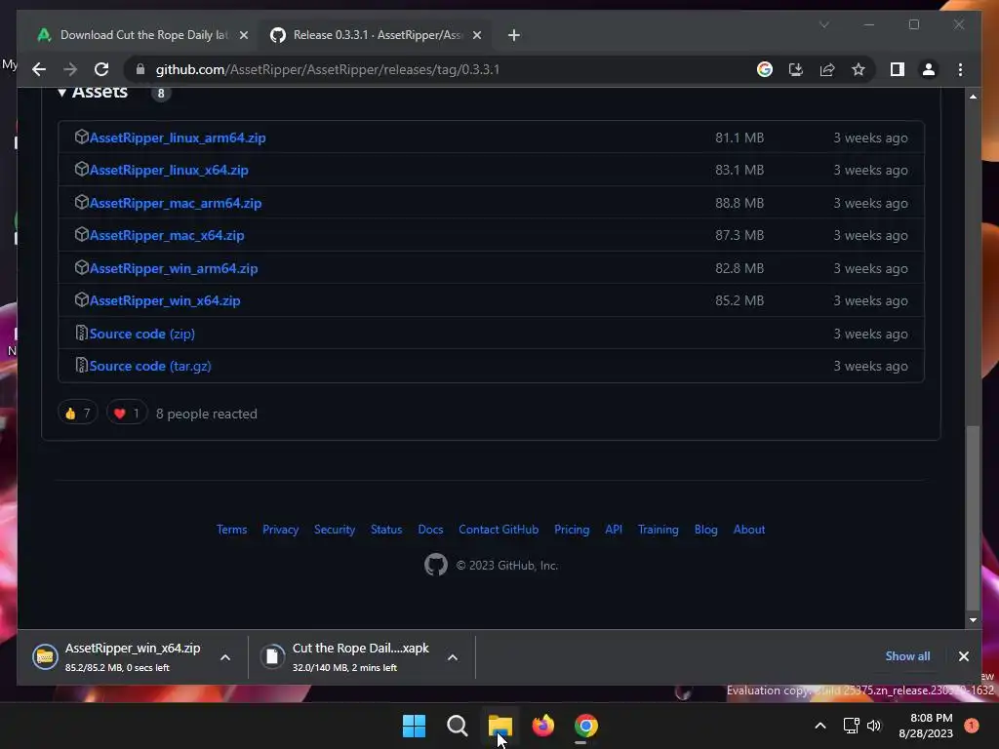This screenshot has height=749, width=999.
Task: Download Source code (zip)
Action: [x=142, y=334]
